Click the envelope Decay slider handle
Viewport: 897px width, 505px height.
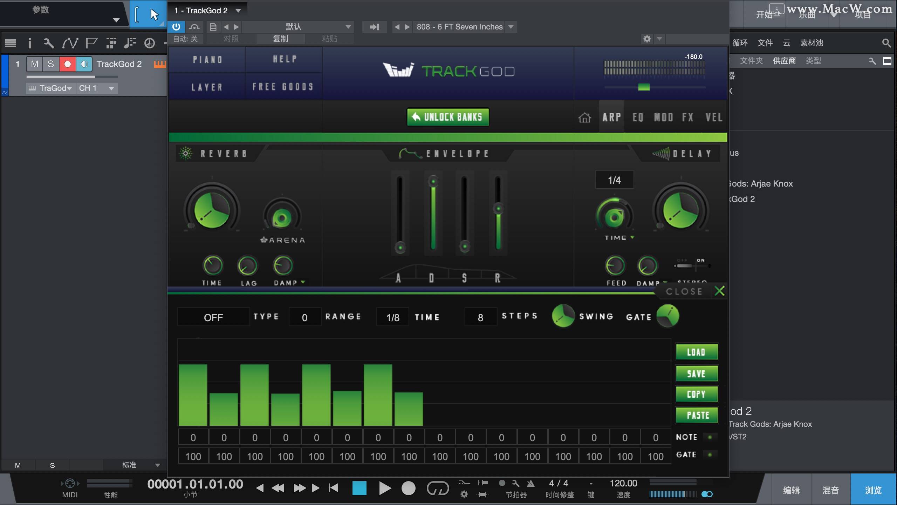433,182
